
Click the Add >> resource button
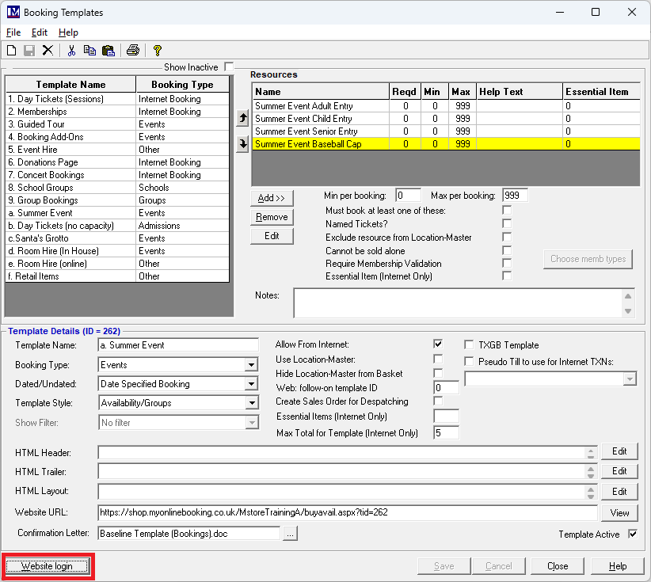point(272,198)
